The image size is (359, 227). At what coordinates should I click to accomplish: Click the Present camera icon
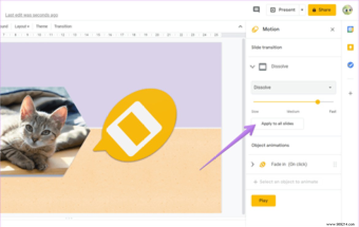pos(273,9)
